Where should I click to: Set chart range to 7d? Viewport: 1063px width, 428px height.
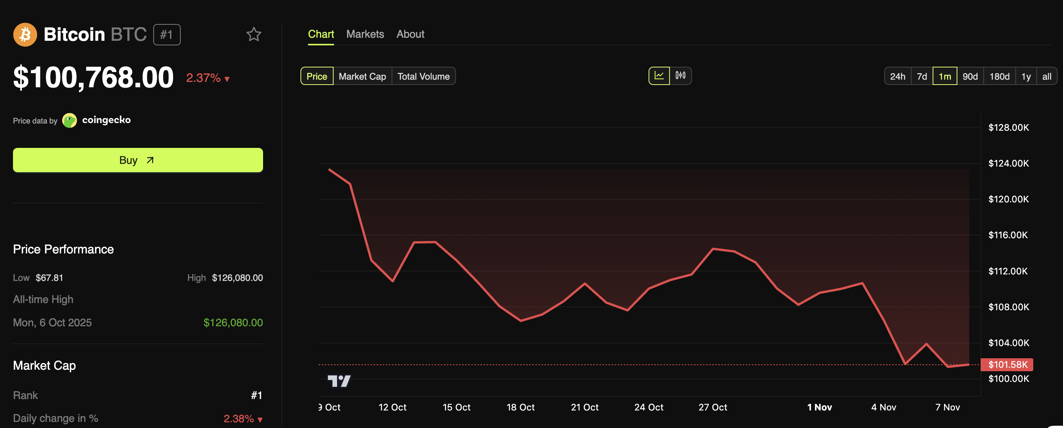point(922,76)
